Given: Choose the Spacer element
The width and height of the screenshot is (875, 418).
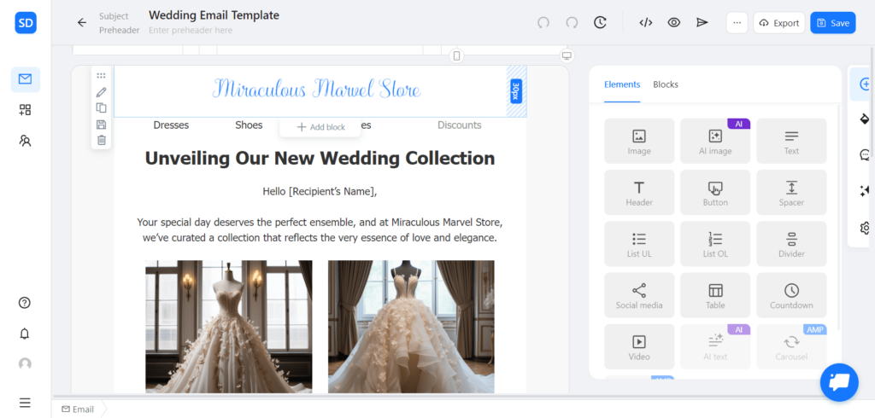Looking at the screenshot, I should click(791, 192).
